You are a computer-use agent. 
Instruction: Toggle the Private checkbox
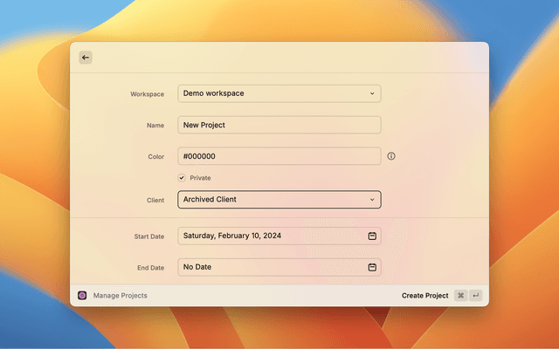pyautogui.click(x=183, y=178)
